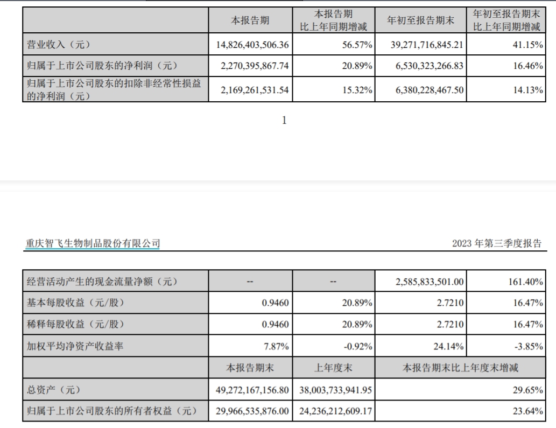
Task: Click prior equity value 24,236,212,609.17
Action: point(335,411)
